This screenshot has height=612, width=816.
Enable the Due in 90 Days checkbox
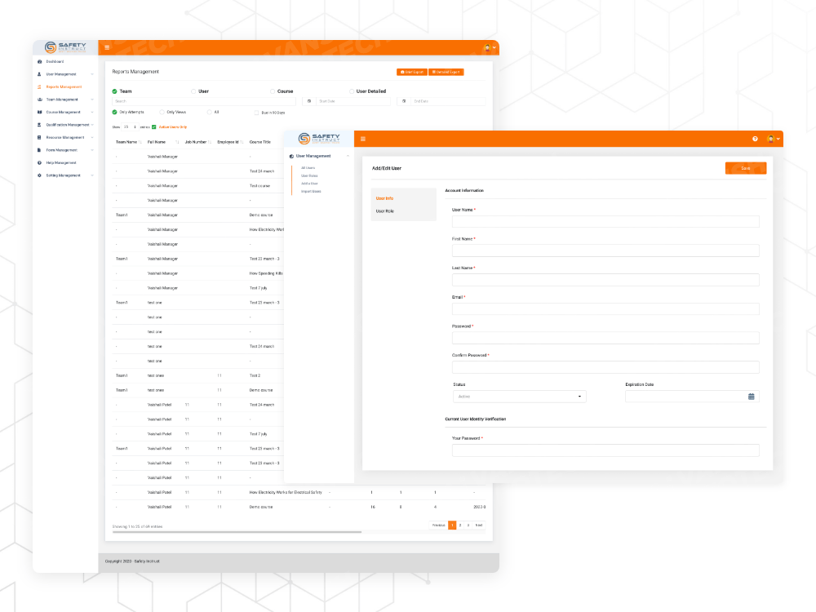point(256,113)
